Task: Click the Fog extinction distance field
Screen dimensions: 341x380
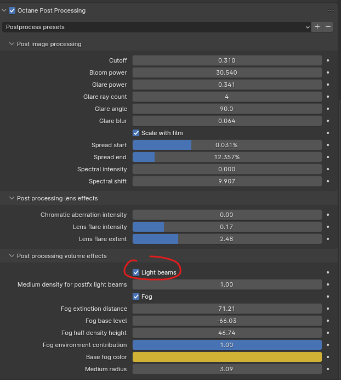Action: [226, 309]
